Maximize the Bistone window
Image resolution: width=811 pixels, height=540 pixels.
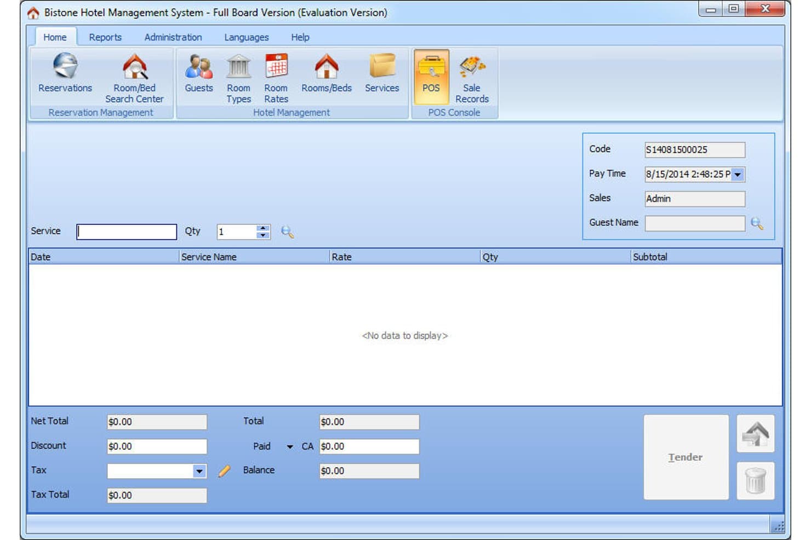734,9
